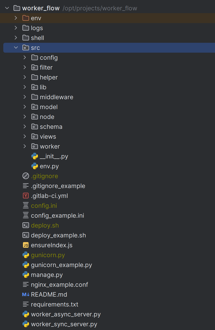
Task: Click the Python icon next to __init__.py
Action: [x=35, y=156]
